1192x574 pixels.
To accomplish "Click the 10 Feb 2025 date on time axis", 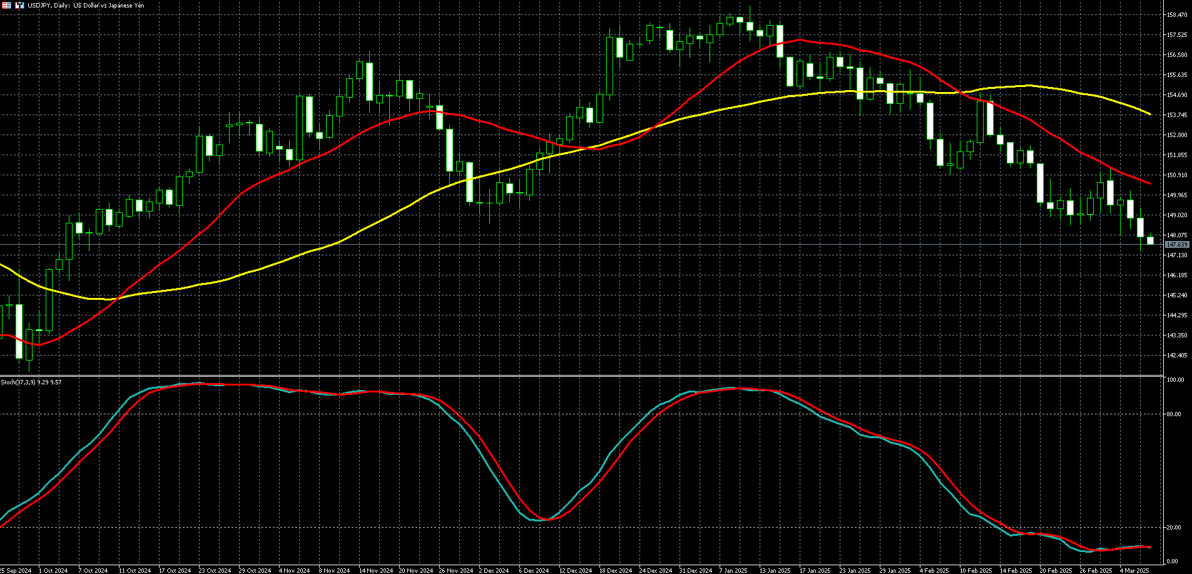I will coord(976,570).
